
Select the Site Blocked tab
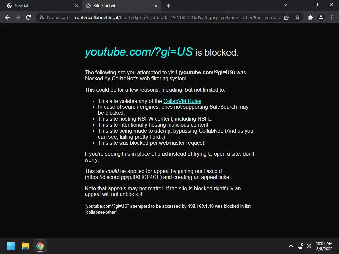(x=122, y=6)
